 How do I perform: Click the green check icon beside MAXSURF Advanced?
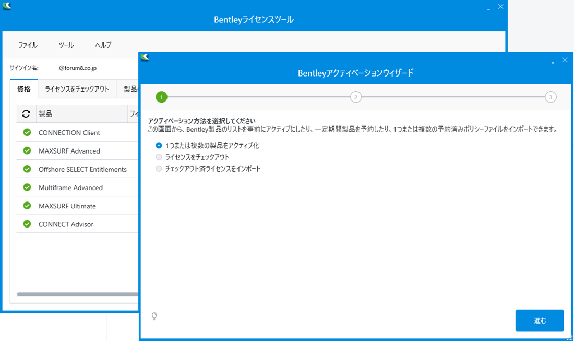[27, 150]
